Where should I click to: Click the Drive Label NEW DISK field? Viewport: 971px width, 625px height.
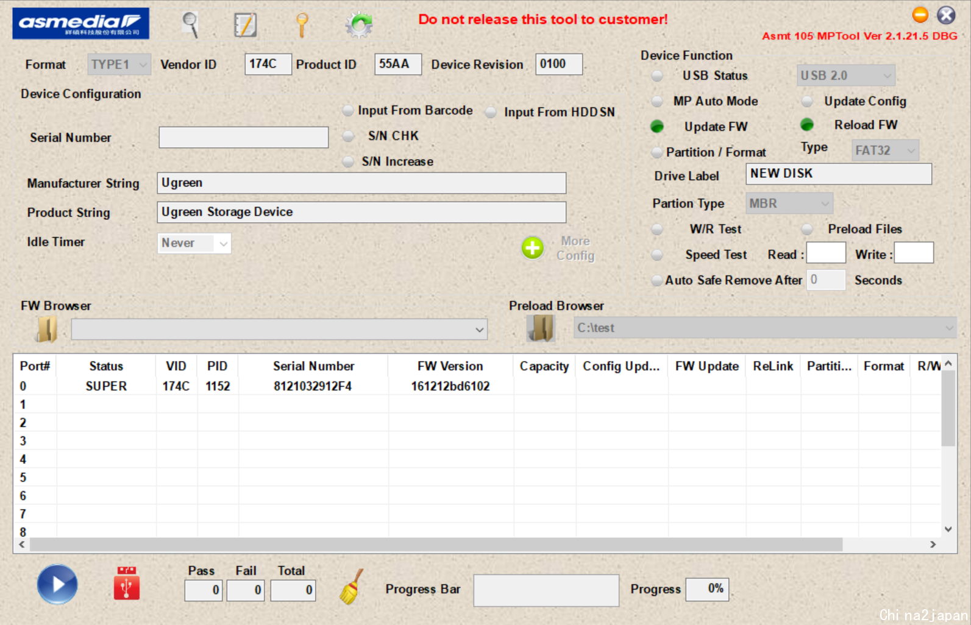pos(839,174)
